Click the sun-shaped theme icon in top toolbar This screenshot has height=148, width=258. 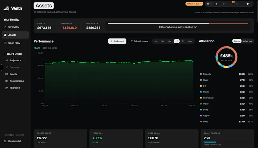(x=237, y=4)
